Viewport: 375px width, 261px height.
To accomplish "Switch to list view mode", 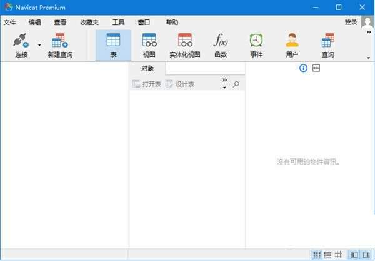I will [327, 255].
